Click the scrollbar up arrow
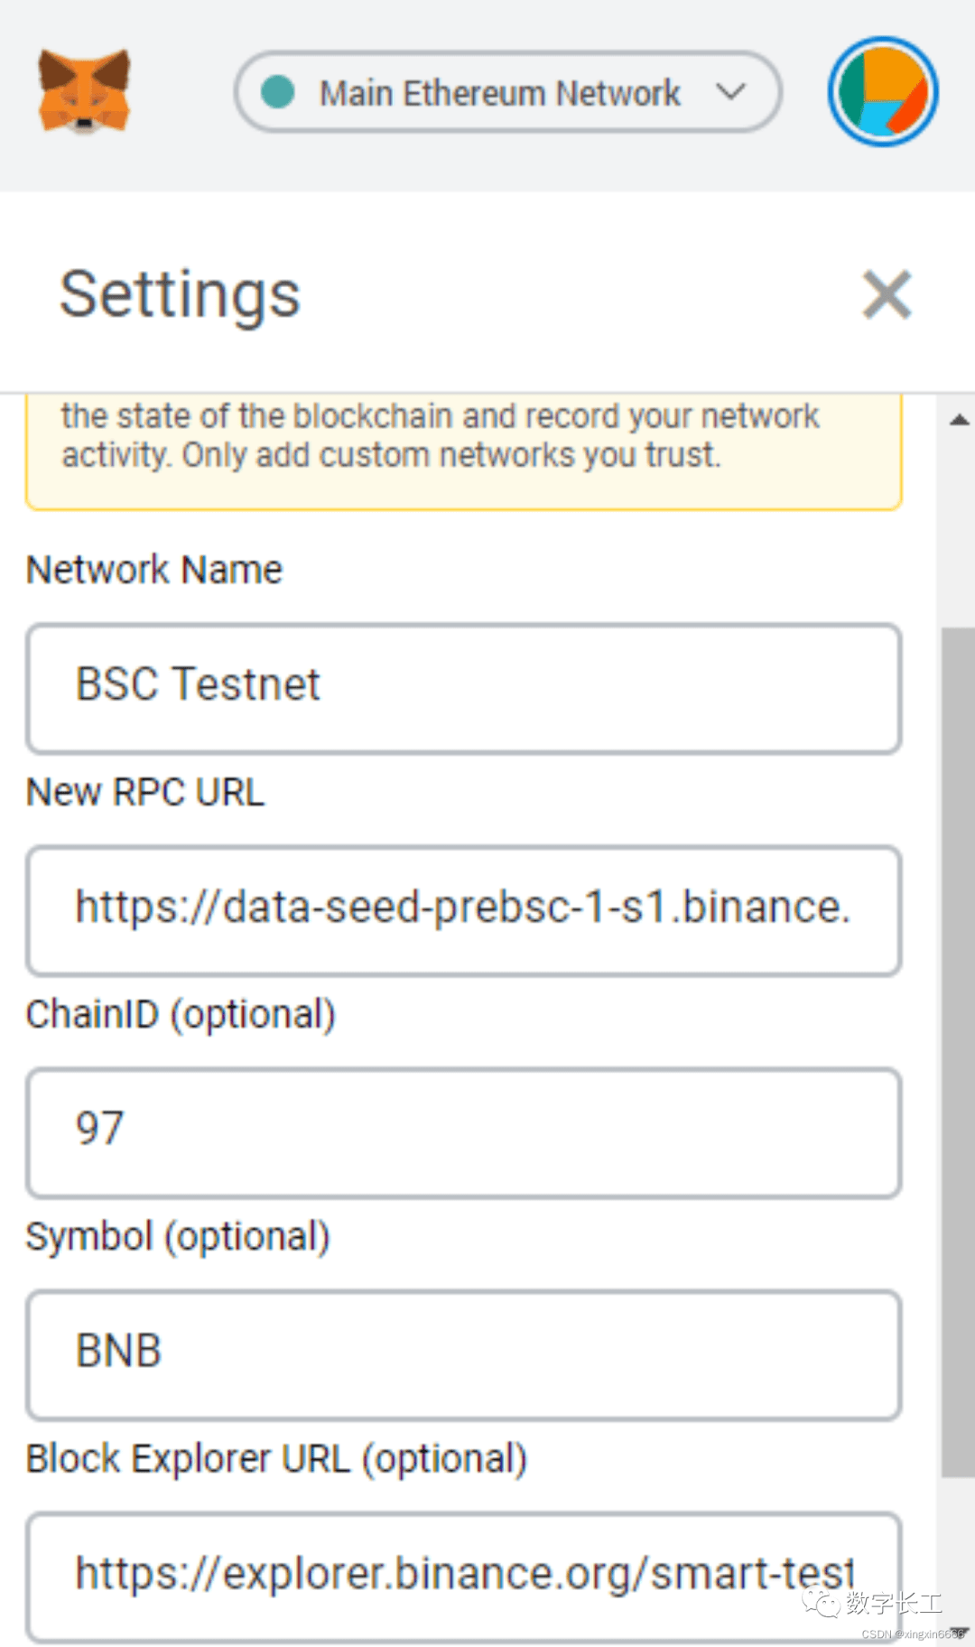This screenshot has width=975, height=1647. coord(959,420)
